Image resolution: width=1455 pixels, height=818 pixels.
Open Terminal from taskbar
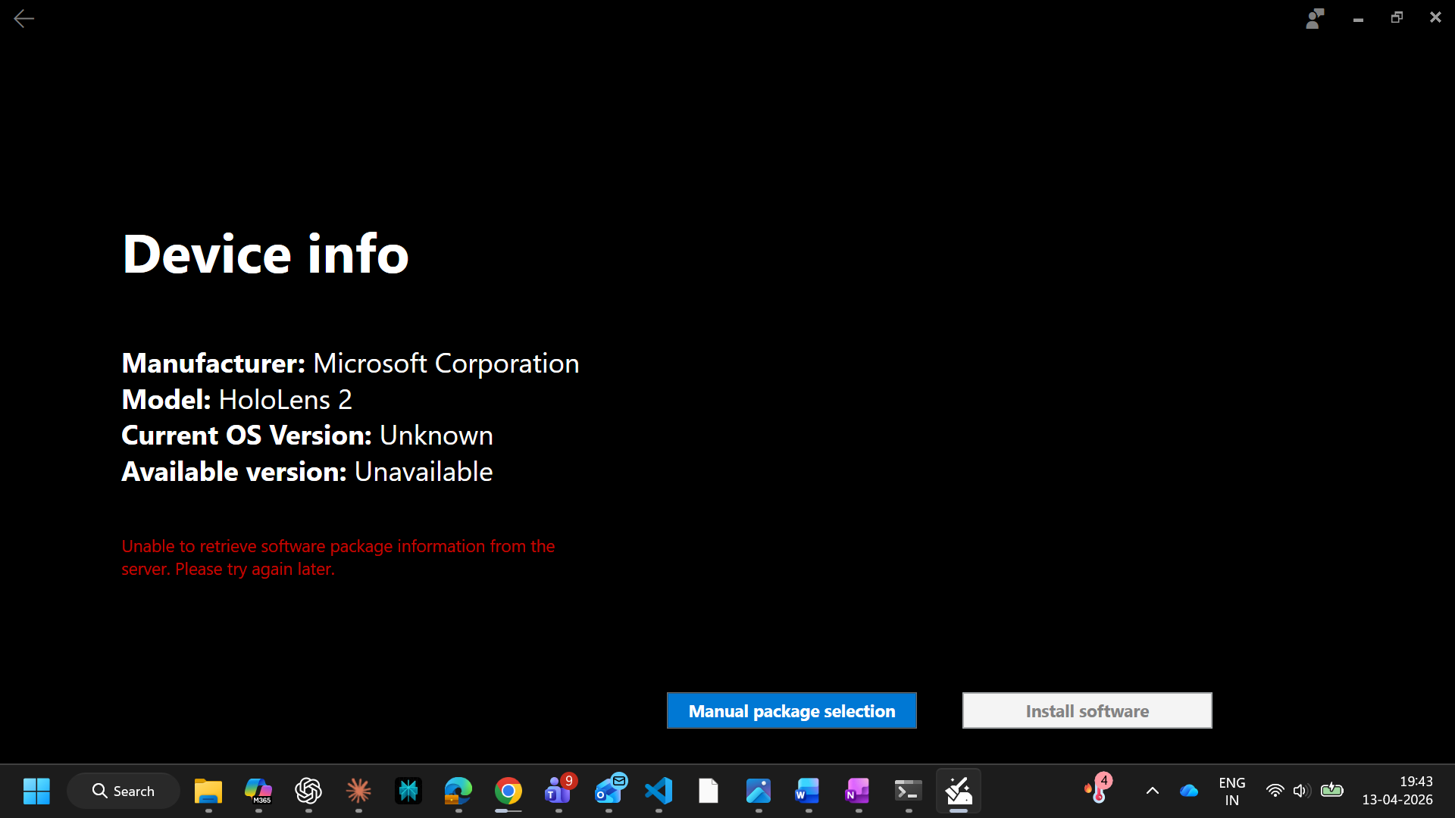point(908,791)
